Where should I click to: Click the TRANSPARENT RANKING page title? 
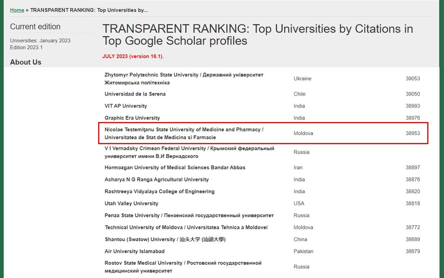[x=258, y=35]
